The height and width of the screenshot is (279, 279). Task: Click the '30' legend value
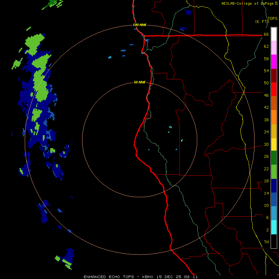266,144
